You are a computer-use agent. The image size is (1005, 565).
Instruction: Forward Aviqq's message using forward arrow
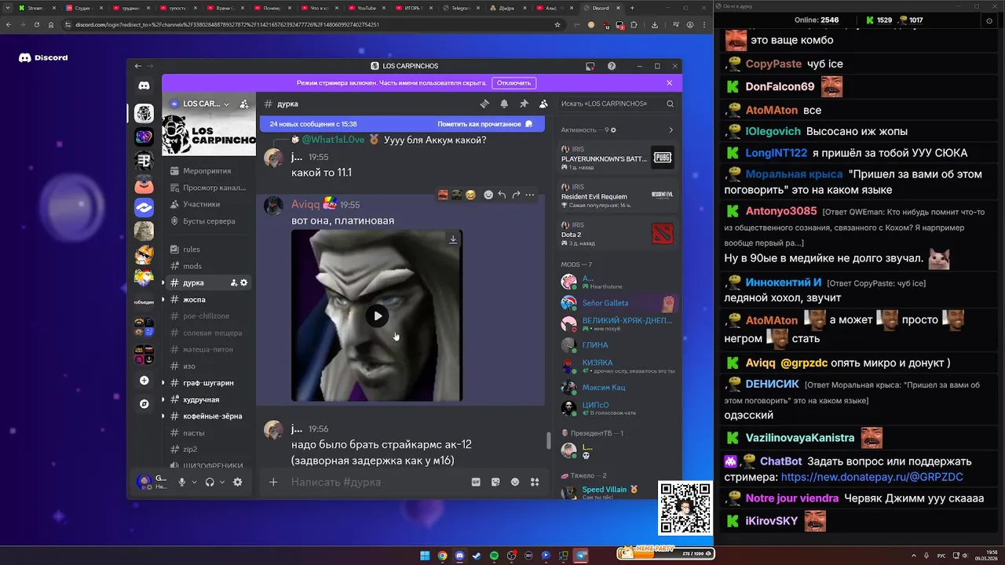click(516, 195)
